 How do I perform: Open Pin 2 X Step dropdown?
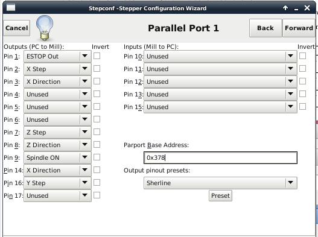pos(57,69)
